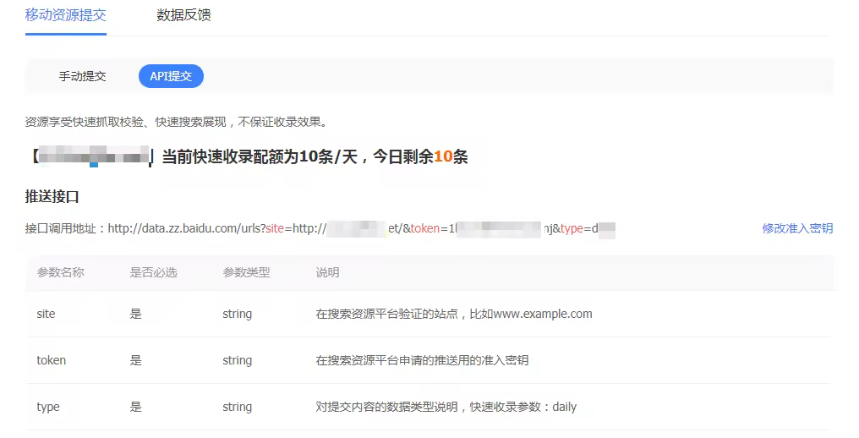Click 是 in the site row
The image size is (859, 438).
coord(136,314)
